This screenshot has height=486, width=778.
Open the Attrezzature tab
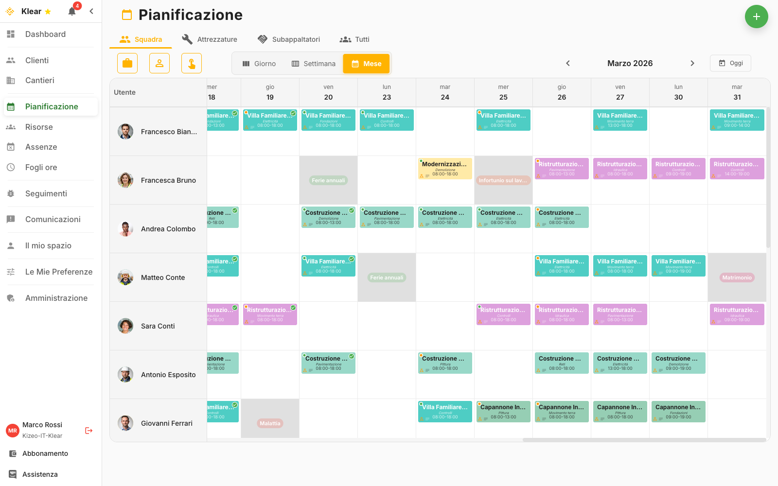210,39
